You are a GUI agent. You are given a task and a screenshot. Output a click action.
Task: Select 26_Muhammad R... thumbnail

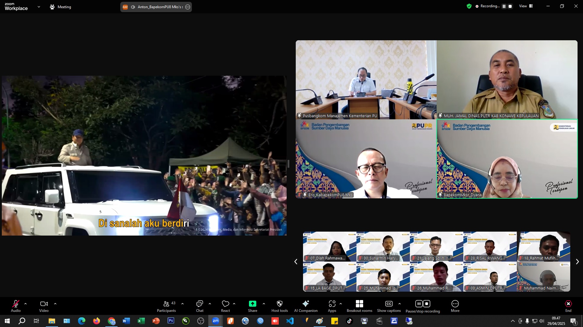437,276
